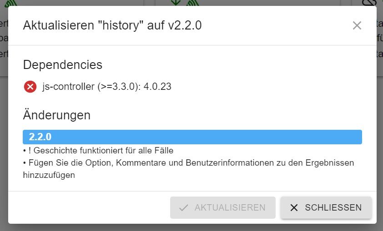The height and width of the screenshot is (231, 383).
Task: Click the Änderungen heading
Action: click(x=56, y=115)
